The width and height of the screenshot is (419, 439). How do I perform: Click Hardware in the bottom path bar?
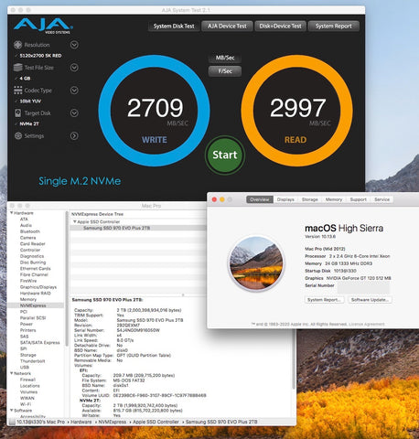(x=81, y=422)
